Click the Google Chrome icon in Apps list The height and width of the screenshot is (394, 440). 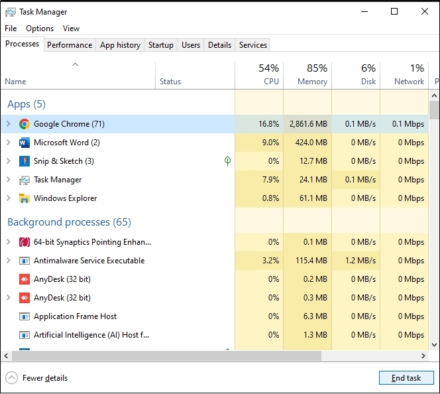tap(25, 124)
